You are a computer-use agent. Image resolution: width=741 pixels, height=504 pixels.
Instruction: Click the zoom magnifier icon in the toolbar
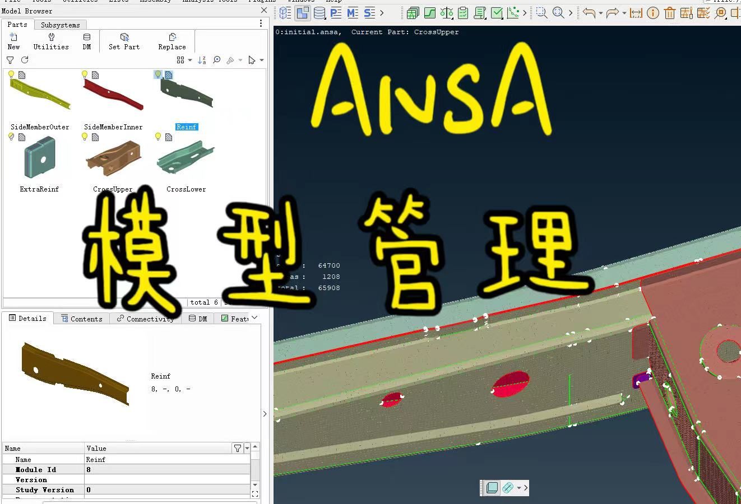pos(558,13)
